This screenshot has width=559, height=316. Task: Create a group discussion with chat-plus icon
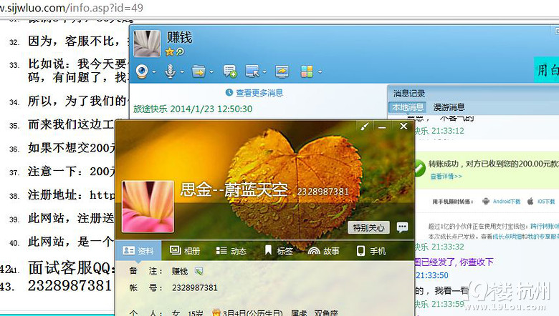[230, 71]
